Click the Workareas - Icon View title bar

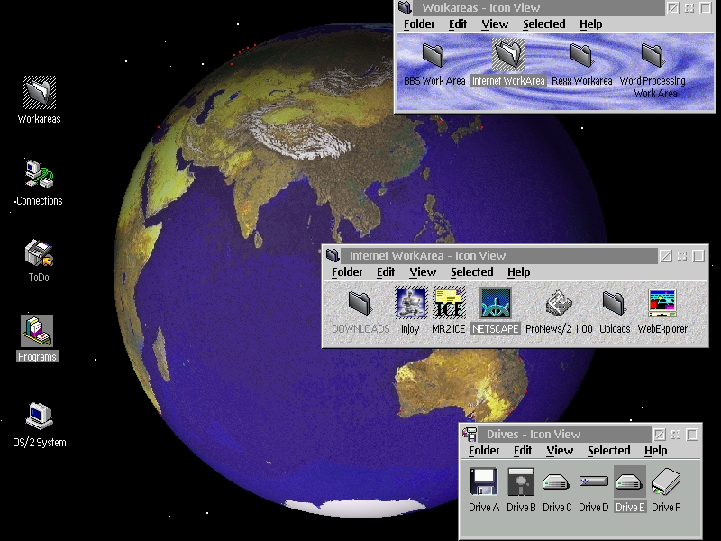[538, 8]
